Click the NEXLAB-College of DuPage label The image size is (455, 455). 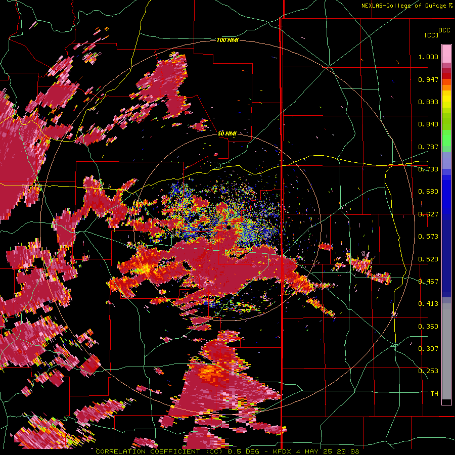pos(407,6)
